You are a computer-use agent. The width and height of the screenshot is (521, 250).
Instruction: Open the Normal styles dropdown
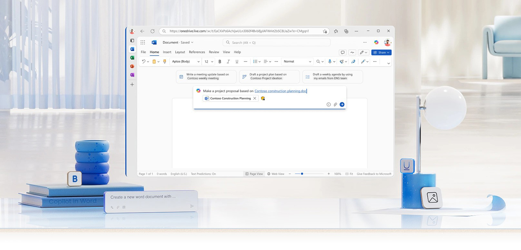pos(297,61)
